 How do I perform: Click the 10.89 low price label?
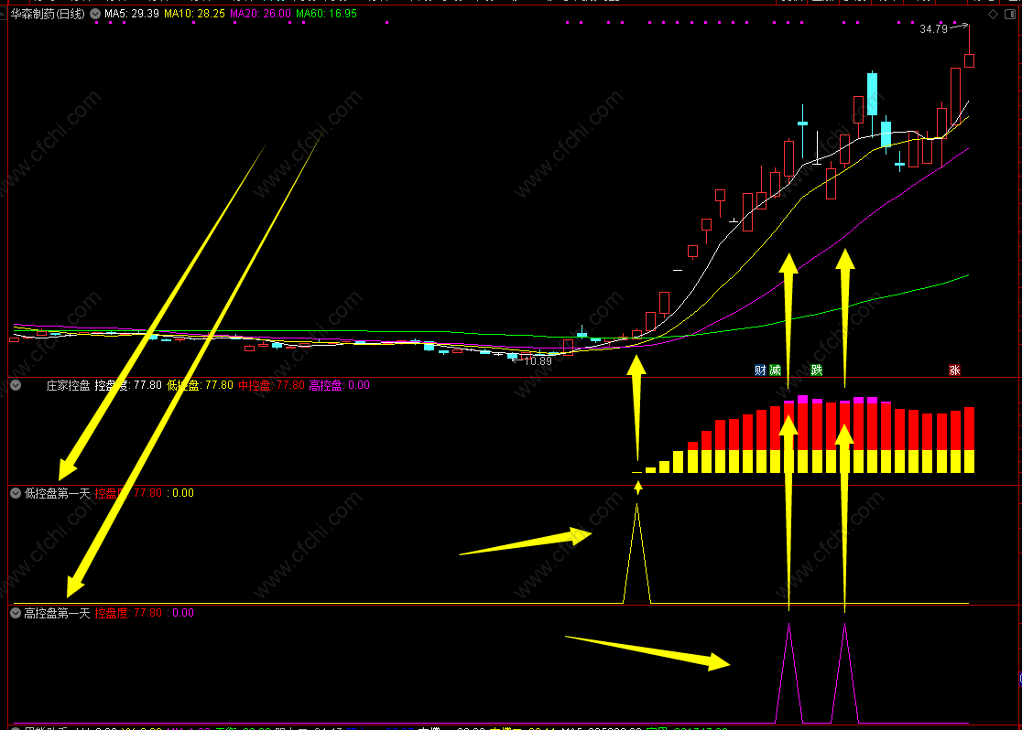[x=538, y=361]
